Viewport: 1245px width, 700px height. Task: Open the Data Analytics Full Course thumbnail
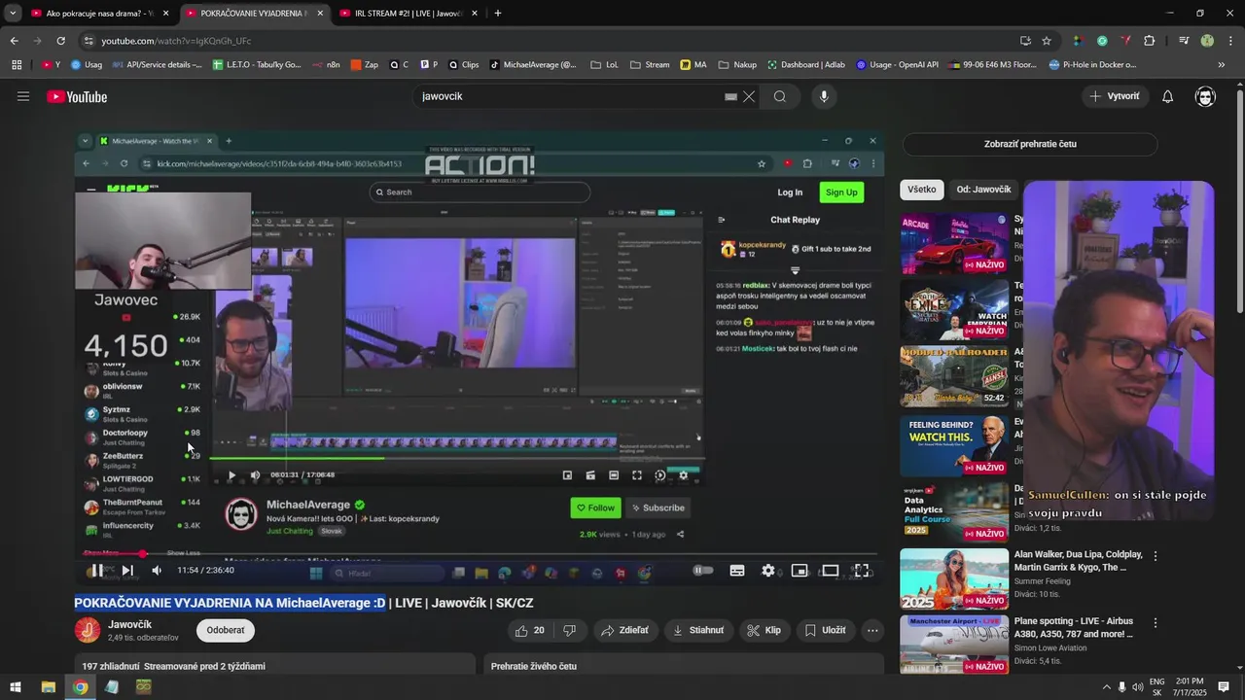(x=954, y=511)
